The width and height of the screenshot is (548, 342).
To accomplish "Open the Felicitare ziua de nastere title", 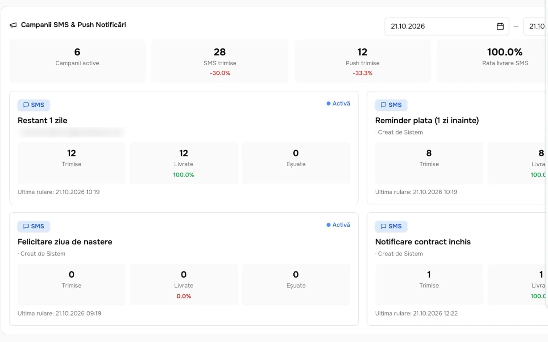I will pos(65,242).
